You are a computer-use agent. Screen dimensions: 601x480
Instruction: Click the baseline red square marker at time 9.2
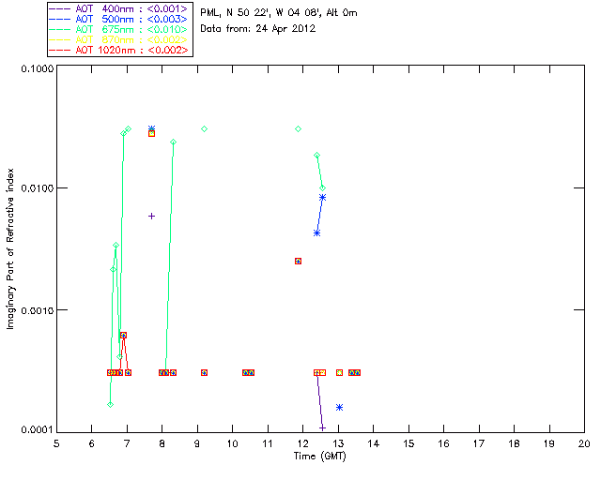pyautogui.click(x=205, y=372)
